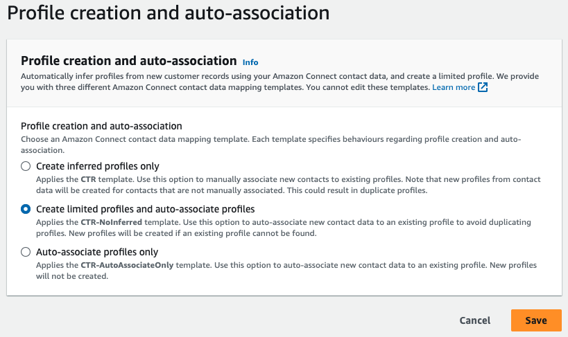This screenshot has height=337, width=568.
Task: Open the Learn more link
Action: [454, 88]
